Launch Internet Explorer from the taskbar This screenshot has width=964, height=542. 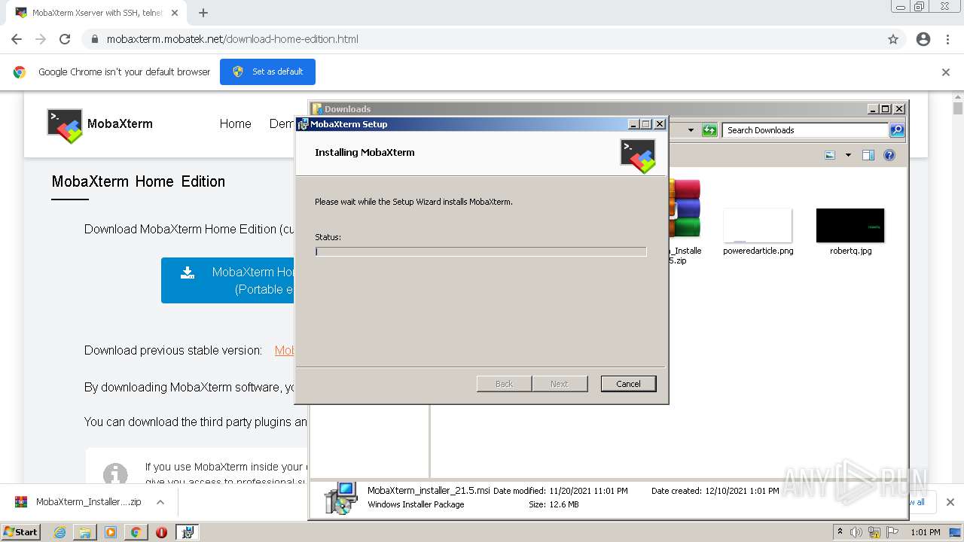pyautogui.click(x=59, y=532)
